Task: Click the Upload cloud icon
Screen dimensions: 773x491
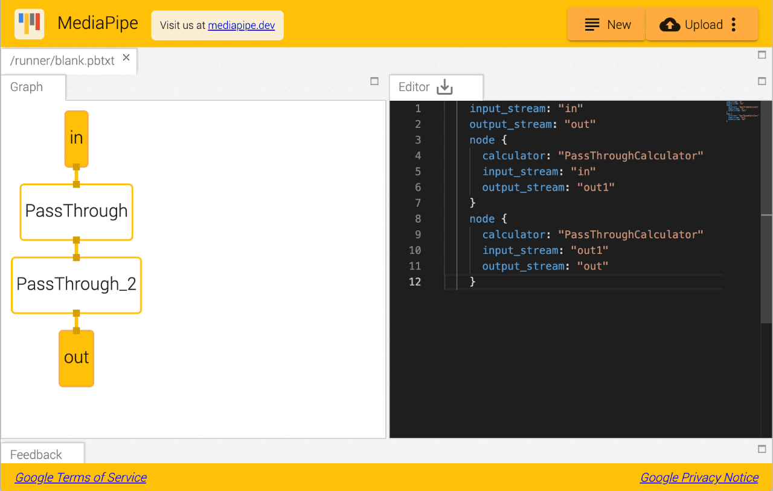Action: point(670,25)
